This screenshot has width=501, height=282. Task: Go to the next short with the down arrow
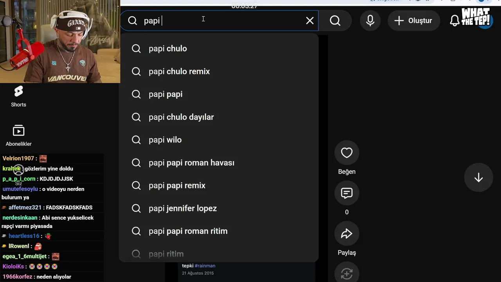pyautogui.click(x=478, y=178)
